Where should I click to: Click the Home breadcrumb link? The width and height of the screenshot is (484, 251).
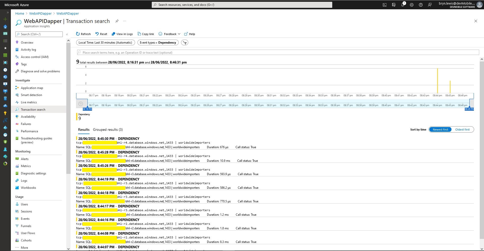(20, 14)
